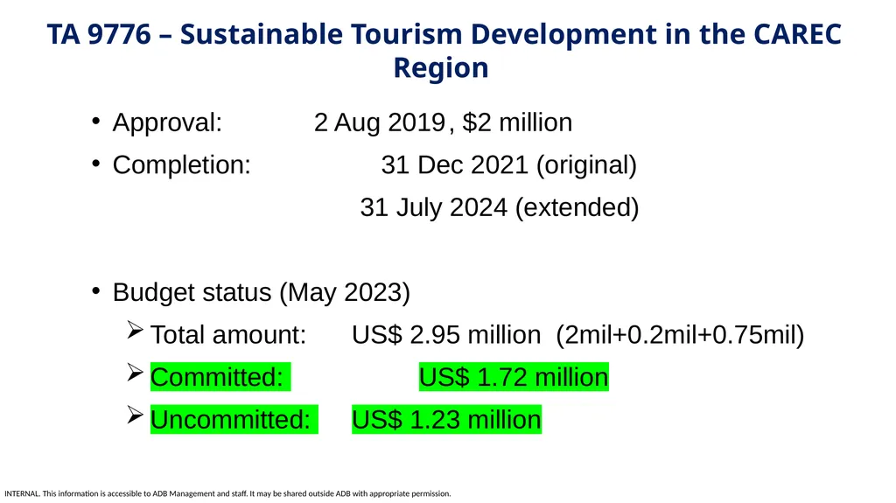
Task: Select the 'Approval:' bullet label
Action: 167,122
